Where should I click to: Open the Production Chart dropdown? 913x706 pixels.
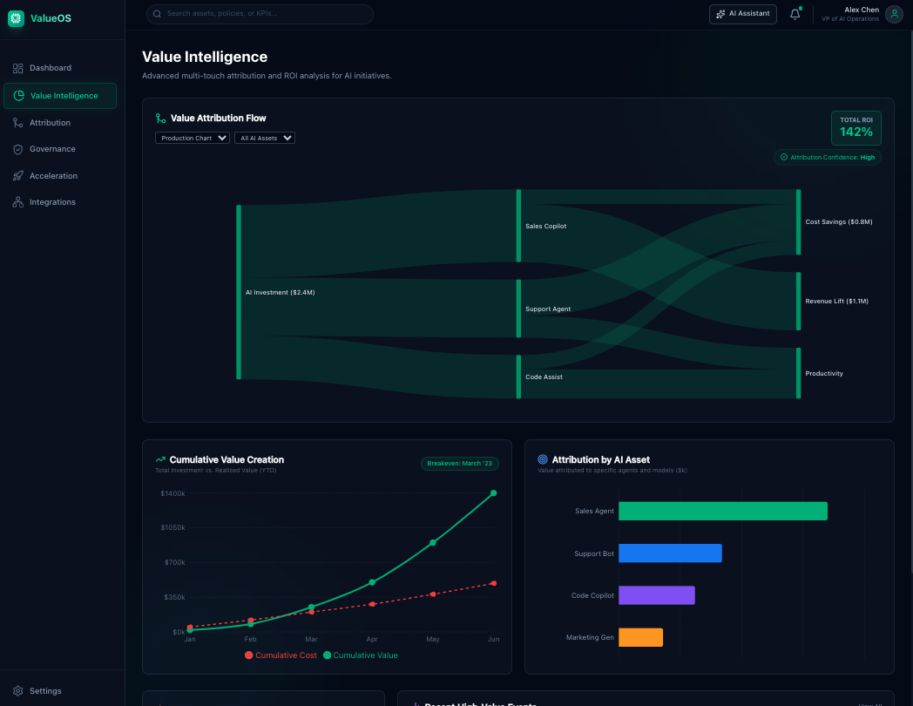click(192, 138)
